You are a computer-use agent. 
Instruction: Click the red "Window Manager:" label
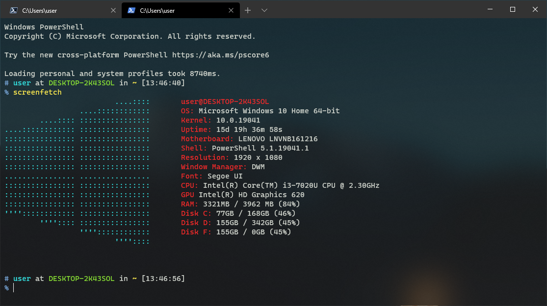(x=214, y=167)
